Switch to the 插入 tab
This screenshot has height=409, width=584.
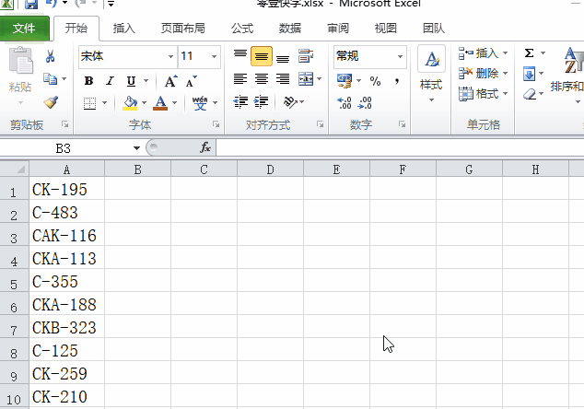pos(124,29)
